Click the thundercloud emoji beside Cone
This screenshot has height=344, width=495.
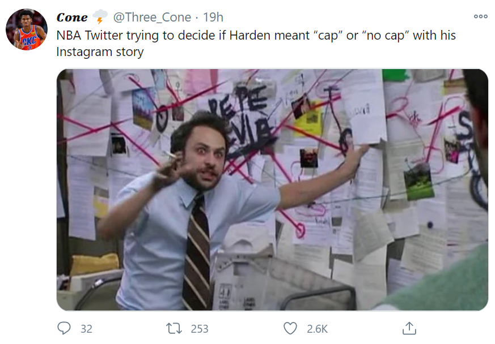tap(100, 17)
